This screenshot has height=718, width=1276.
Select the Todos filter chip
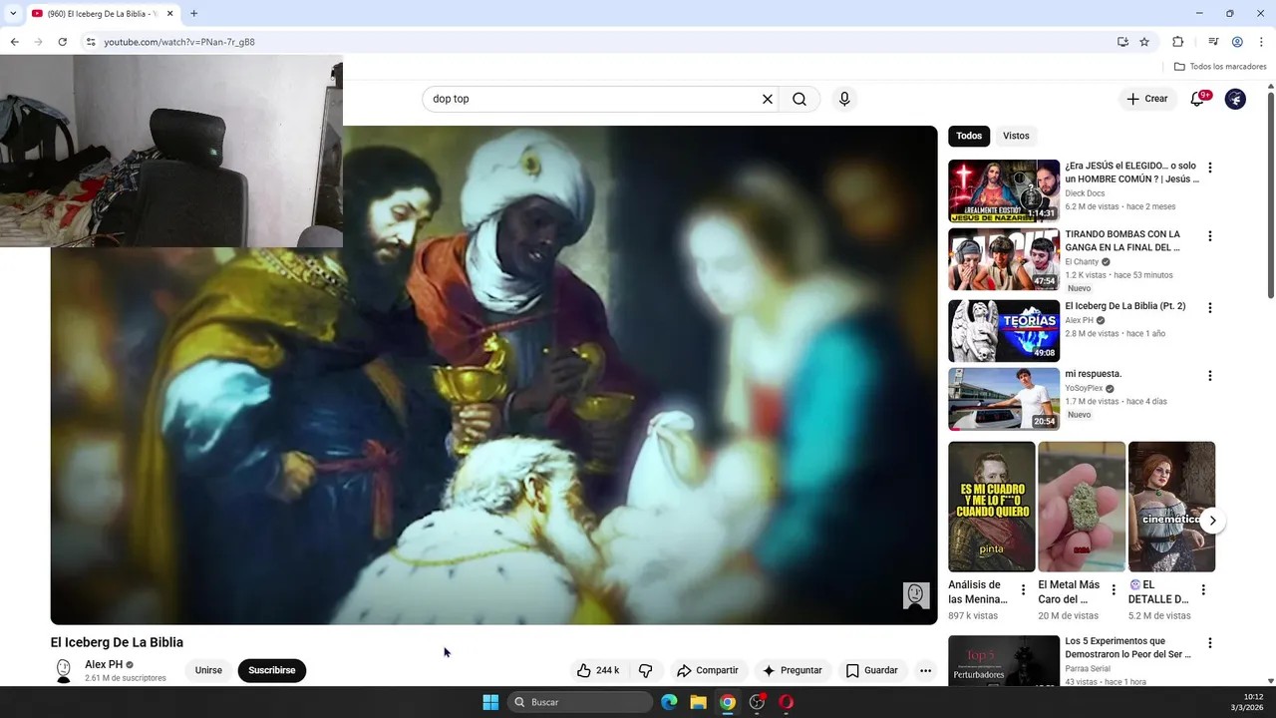[x=969, y=136]
